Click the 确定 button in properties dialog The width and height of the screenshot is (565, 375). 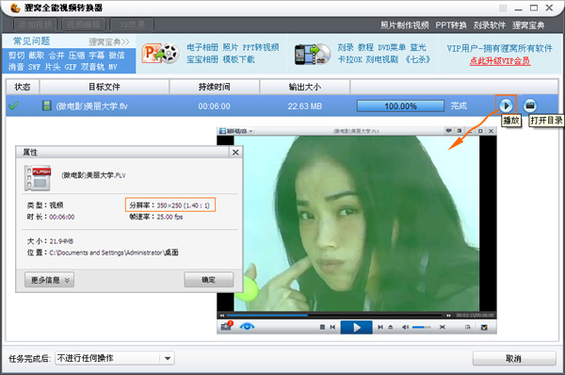pos(209,280)
